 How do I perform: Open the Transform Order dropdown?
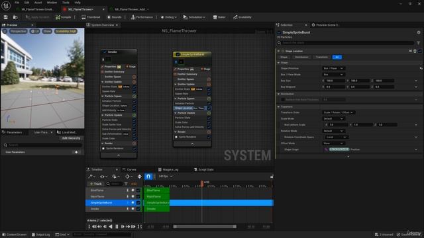coord(338,112)
